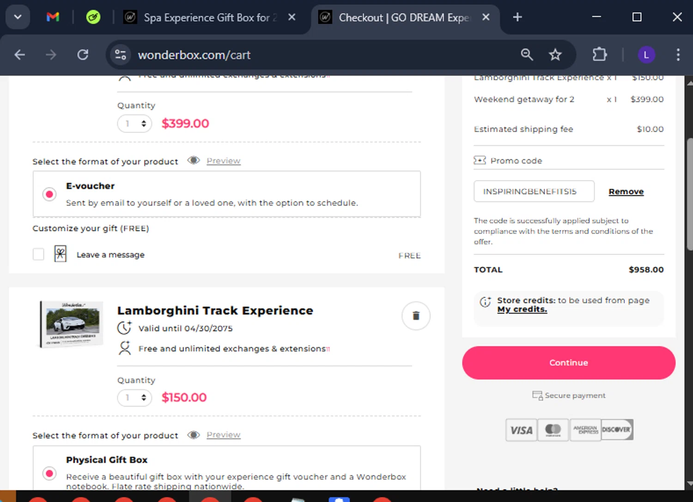Click the Secure payment lock icon

click(x=537, y=396)
